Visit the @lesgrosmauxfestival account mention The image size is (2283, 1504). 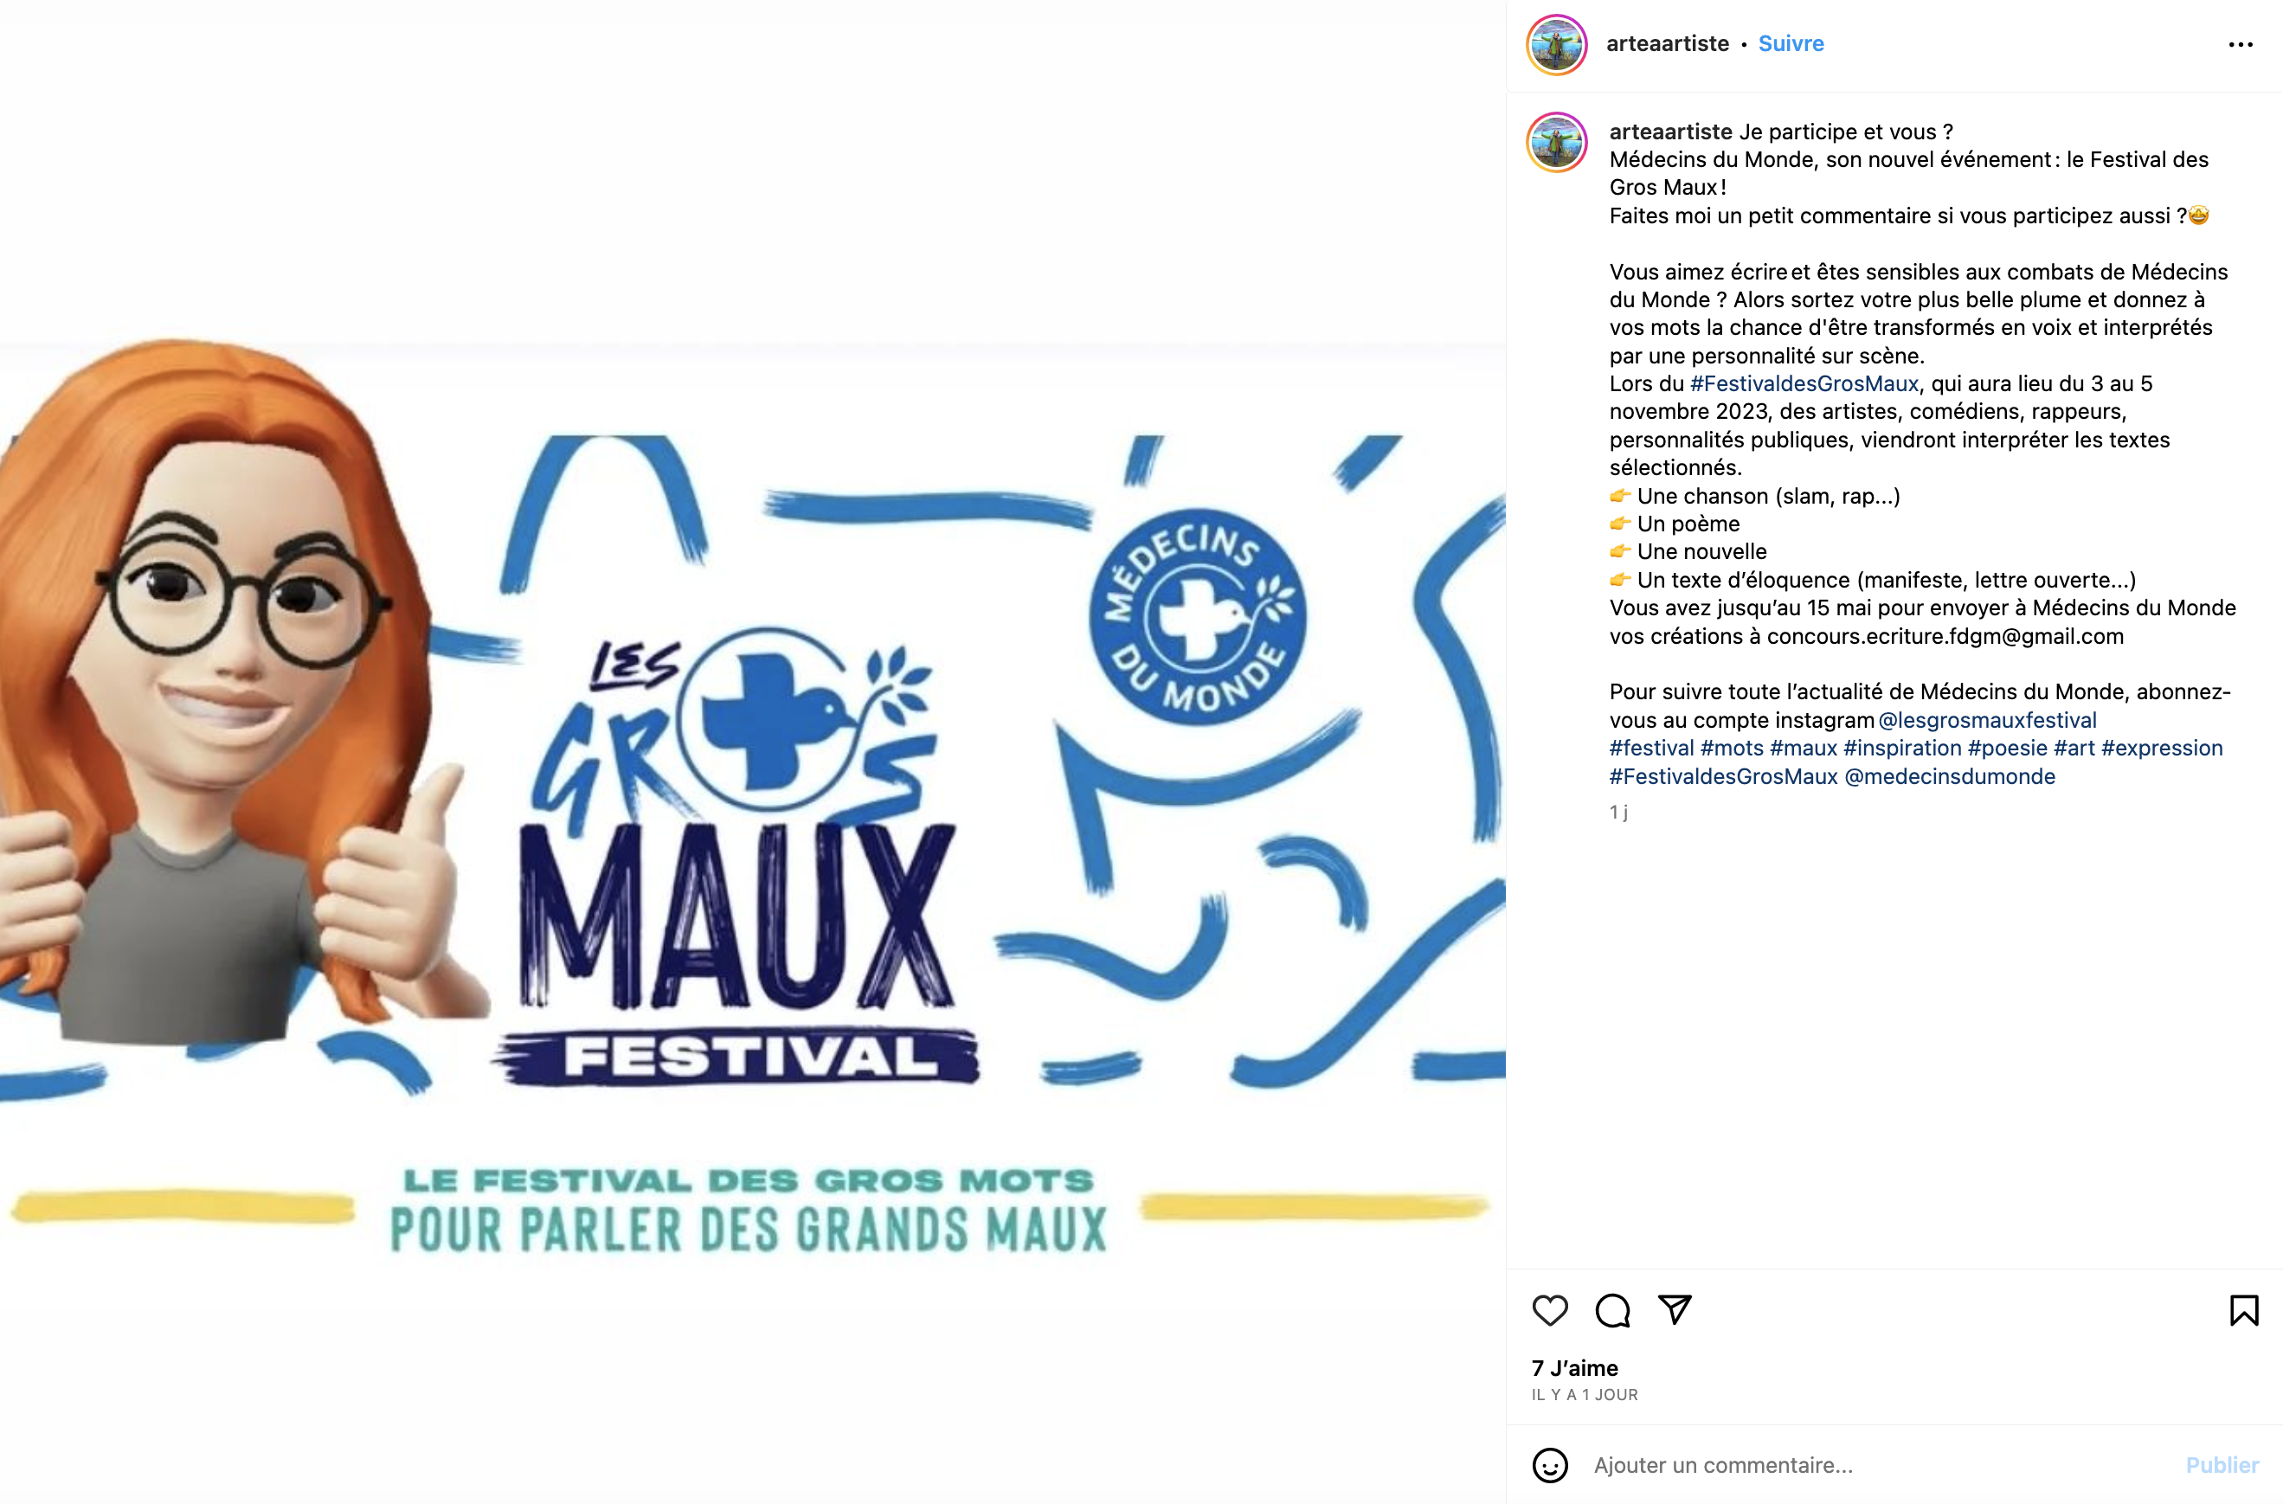(1987, 720)
